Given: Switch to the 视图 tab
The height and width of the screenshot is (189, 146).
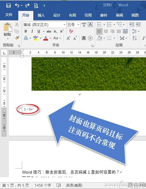Looking at the screenshot, I should 135,15.
